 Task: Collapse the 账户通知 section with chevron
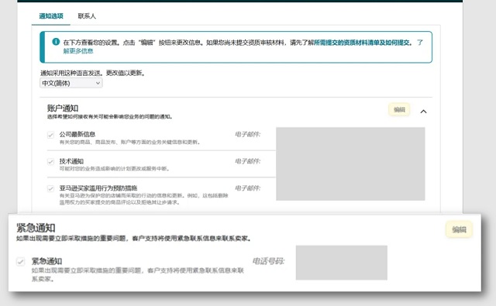tap(423, 112)
